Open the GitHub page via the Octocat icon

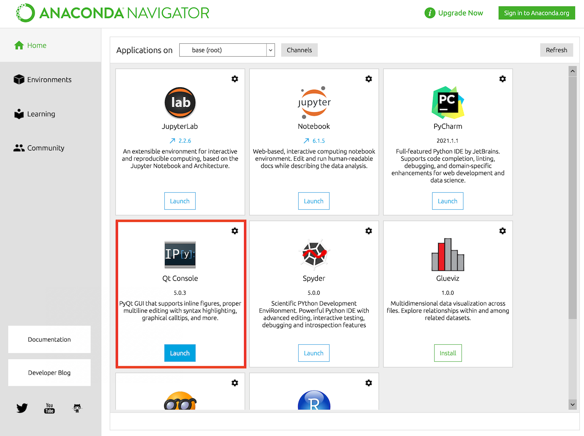click(x=77, y=408)
